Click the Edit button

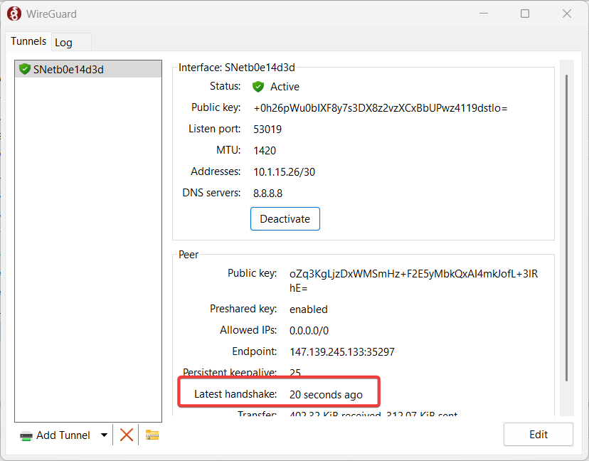538,435
